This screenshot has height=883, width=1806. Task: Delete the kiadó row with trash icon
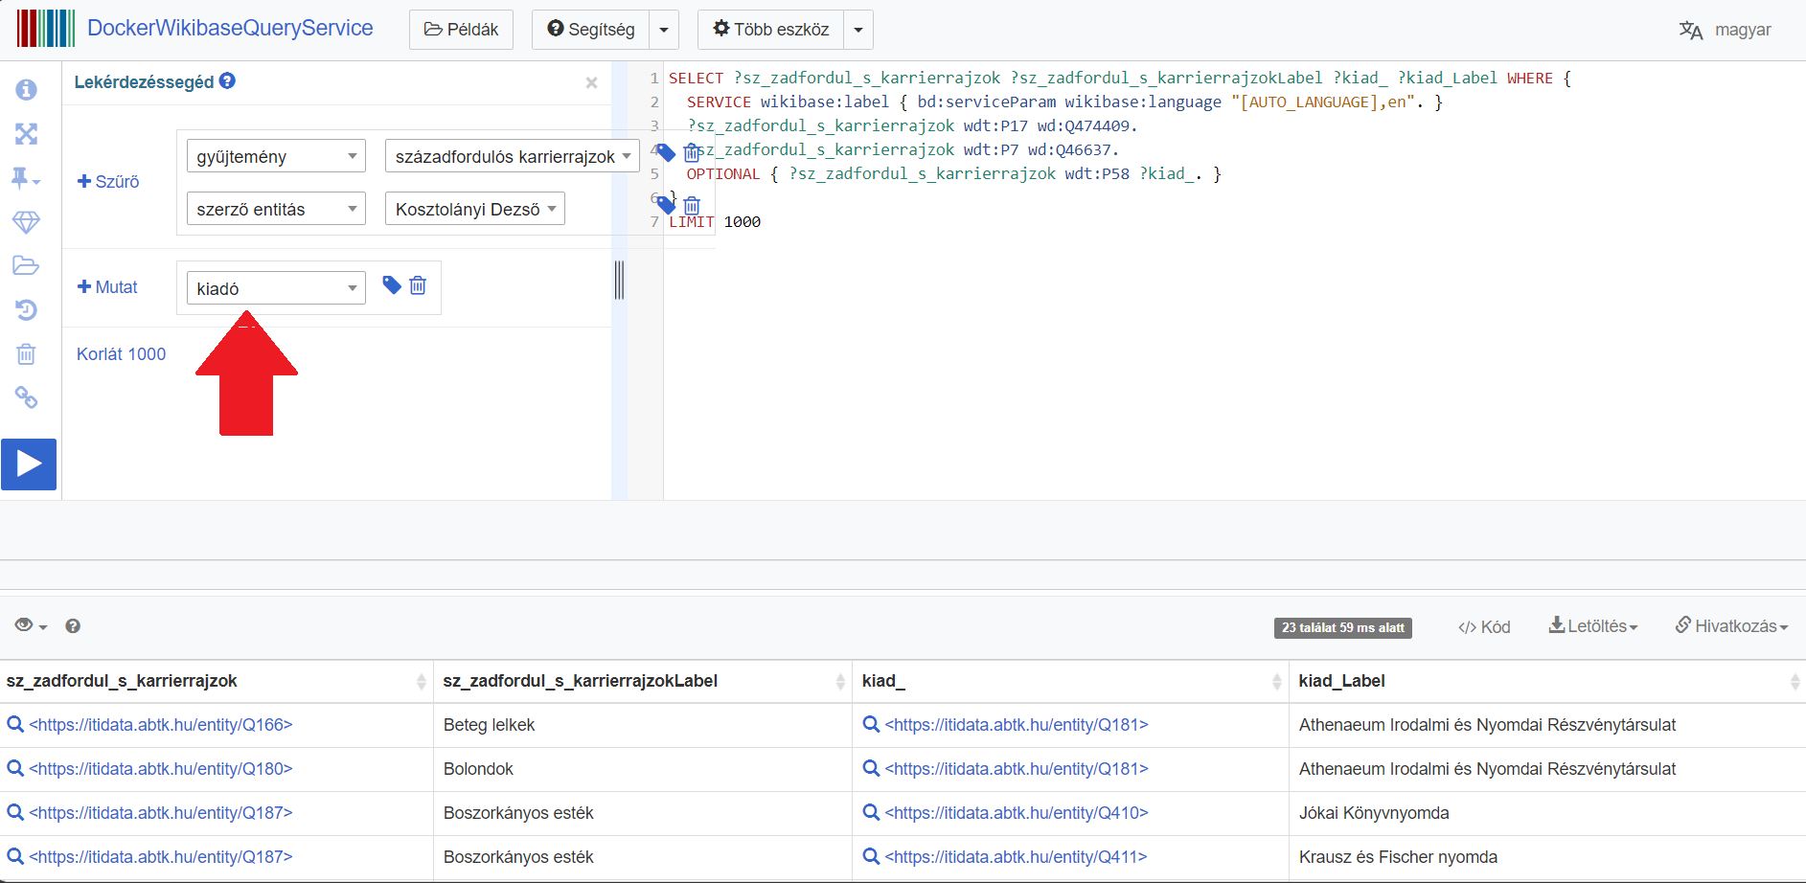(x=418, y=285)
